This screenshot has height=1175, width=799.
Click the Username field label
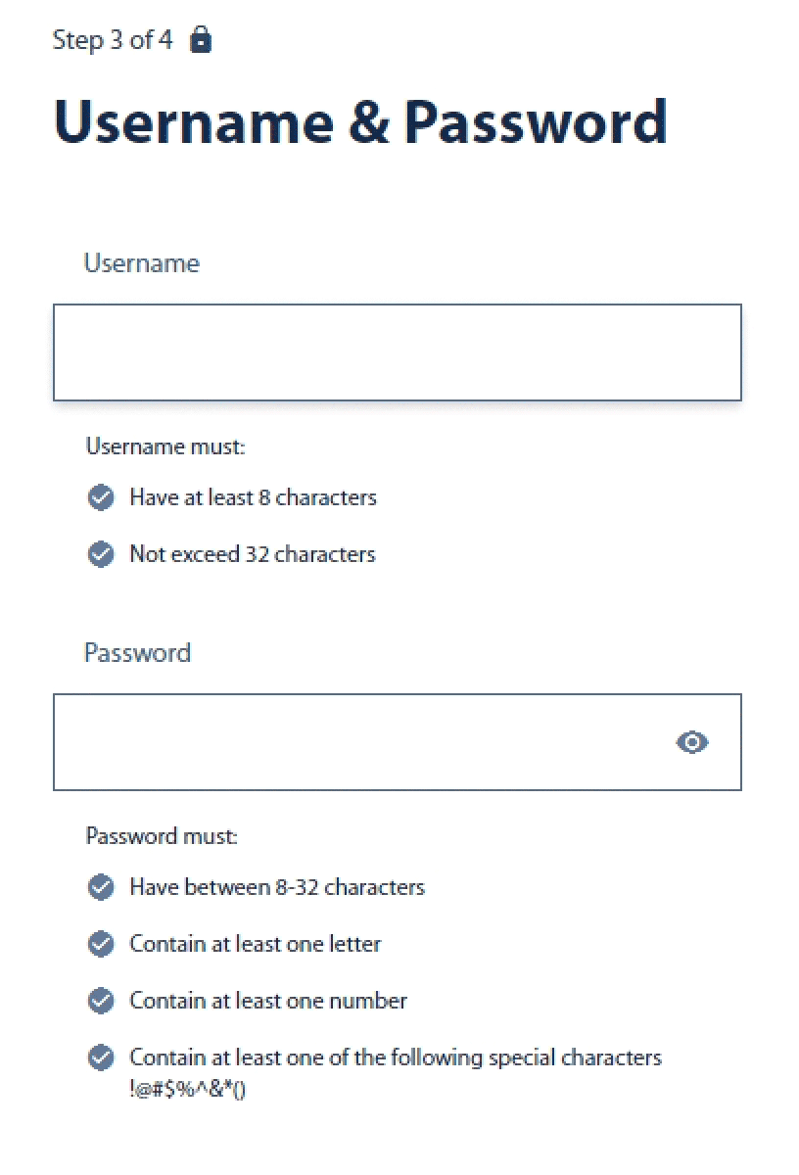click(x=141, y=262)
